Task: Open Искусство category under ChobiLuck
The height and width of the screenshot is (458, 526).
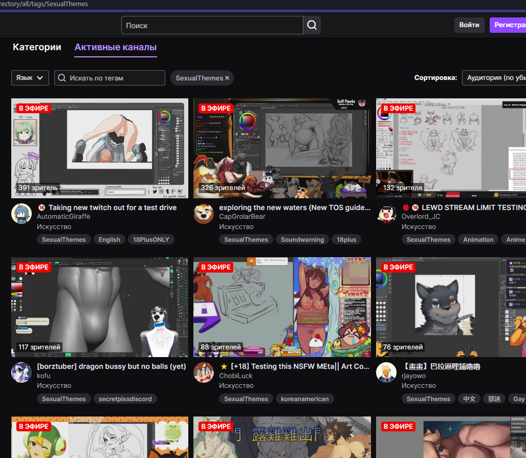Action: point(236,385)
